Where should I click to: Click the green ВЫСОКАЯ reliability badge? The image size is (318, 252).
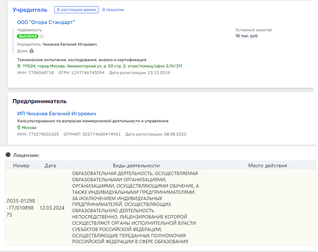[x=28, y=36]
